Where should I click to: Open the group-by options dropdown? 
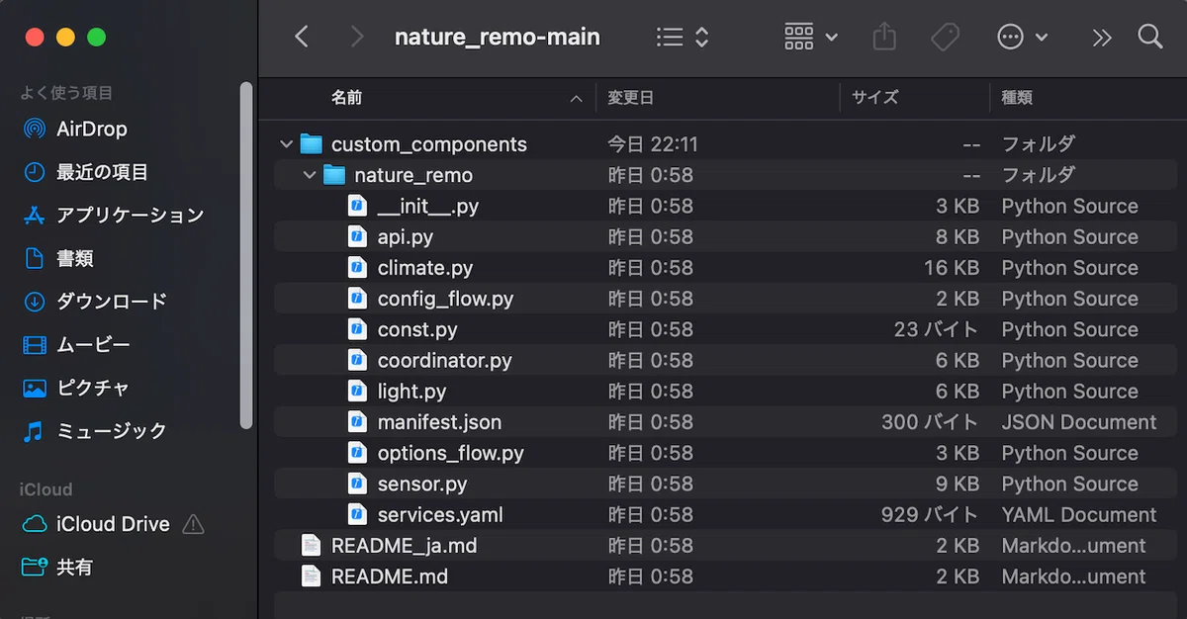[x=811, y=38]
